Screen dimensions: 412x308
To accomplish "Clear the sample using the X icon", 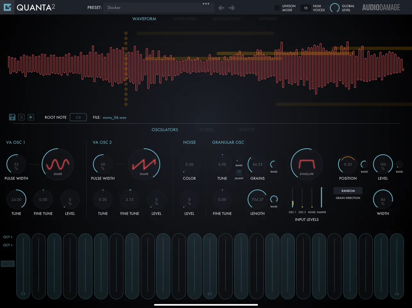I will click(21, 117).
